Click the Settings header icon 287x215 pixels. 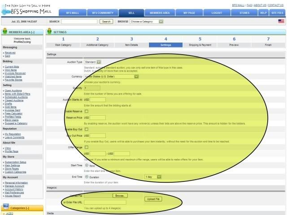[x=49, y=31]
